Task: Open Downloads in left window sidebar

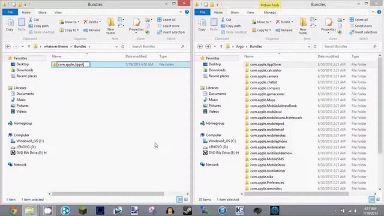Action: click(25, 70)
